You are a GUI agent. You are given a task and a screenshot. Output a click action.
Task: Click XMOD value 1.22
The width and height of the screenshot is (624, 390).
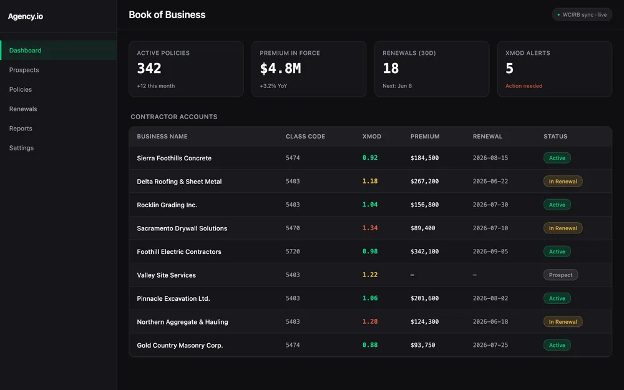(x=370, y=275)
